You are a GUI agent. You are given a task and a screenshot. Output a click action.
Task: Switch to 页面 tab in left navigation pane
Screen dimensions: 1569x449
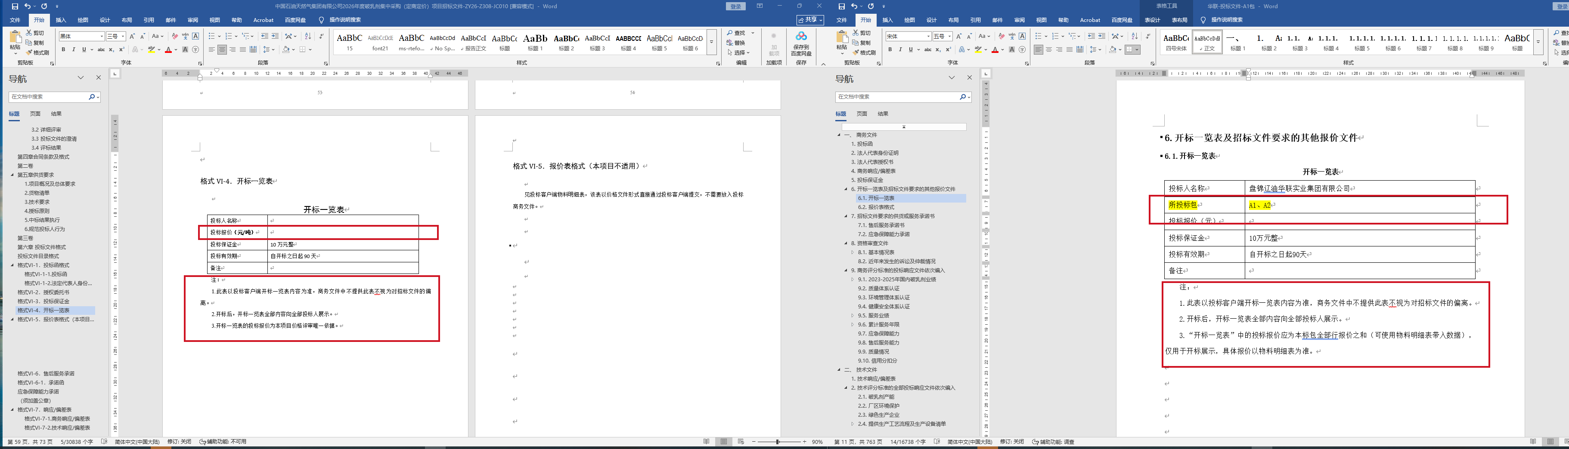tap(35, 114)
